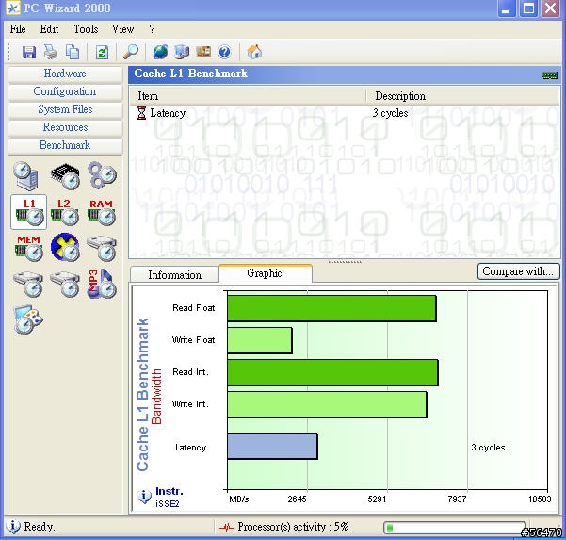The height and width of the screenshot is (540, 566).
Task: Select the monitor with palette benchmark icon
Action: [28, 319]
